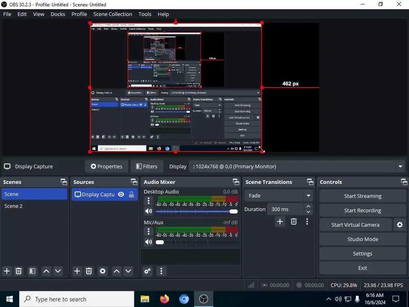Viewport: 409px width, 307px height.
Task: Launch Firefox from the taskbar
Action: point(164,299)
